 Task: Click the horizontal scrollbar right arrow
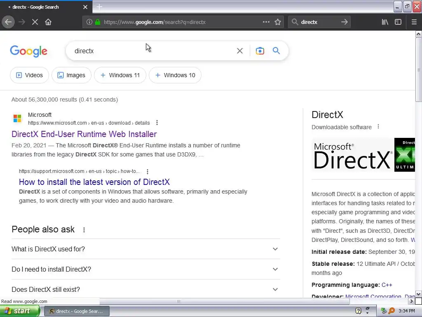[x=411, y=301]
